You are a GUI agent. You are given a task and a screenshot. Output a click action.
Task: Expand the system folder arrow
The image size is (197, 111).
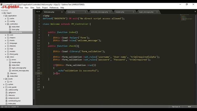click(x=4, y=84)
